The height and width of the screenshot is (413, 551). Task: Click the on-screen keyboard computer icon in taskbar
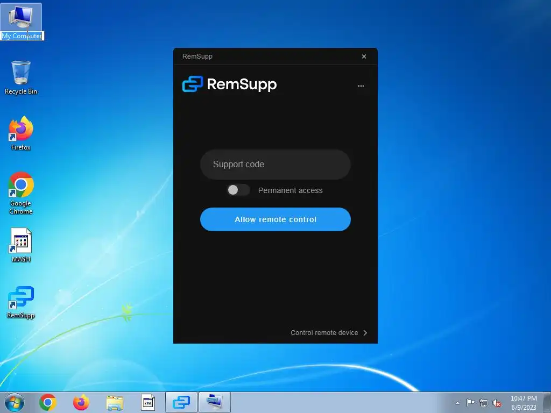(x=215, y=402)
